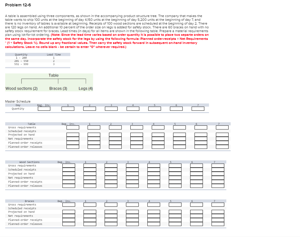Click Braces gross requirements day 6 field

coord(197,205)
